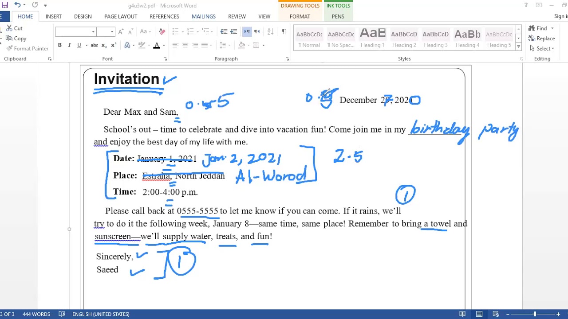This screenshot has height=319, width=568.
Task: Increase paragraph indent
Action: tap(233, 32)
